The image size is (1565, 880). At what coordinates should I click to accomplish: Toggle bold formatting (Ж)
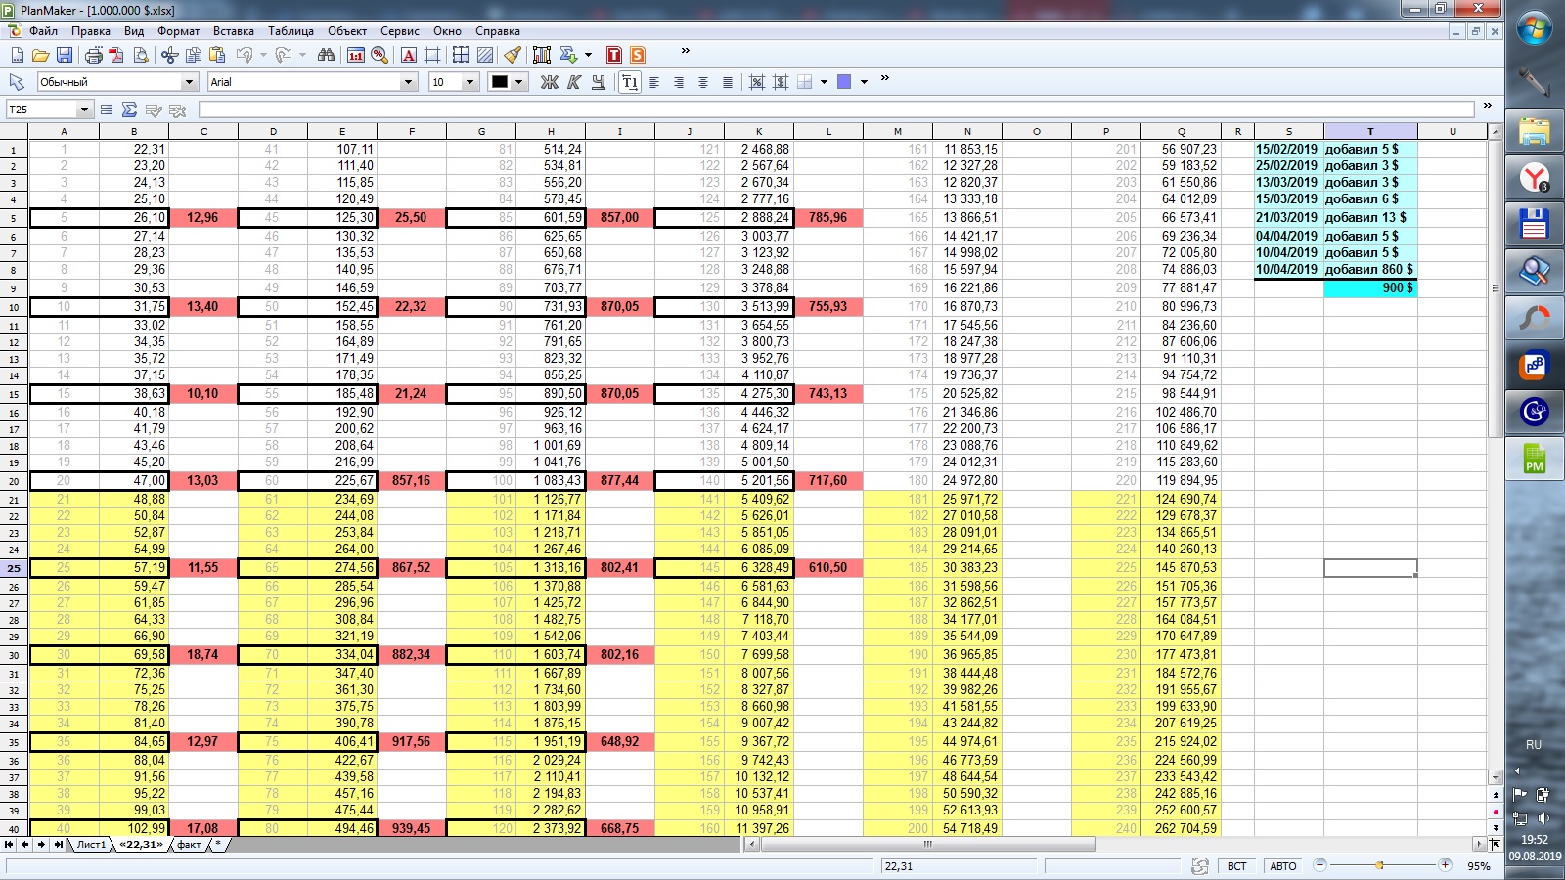(x=550, y=82)
